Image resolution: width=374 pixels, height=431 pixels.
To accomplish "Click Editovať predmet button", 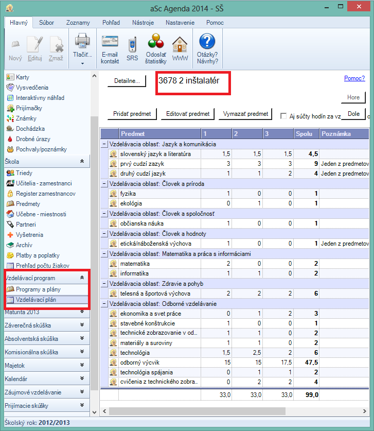I will (188, 114).
